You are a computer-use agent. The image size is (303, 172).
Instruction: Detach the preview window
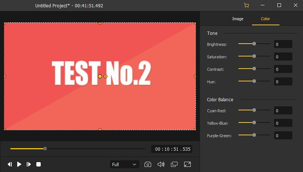[x=174, y=164]
